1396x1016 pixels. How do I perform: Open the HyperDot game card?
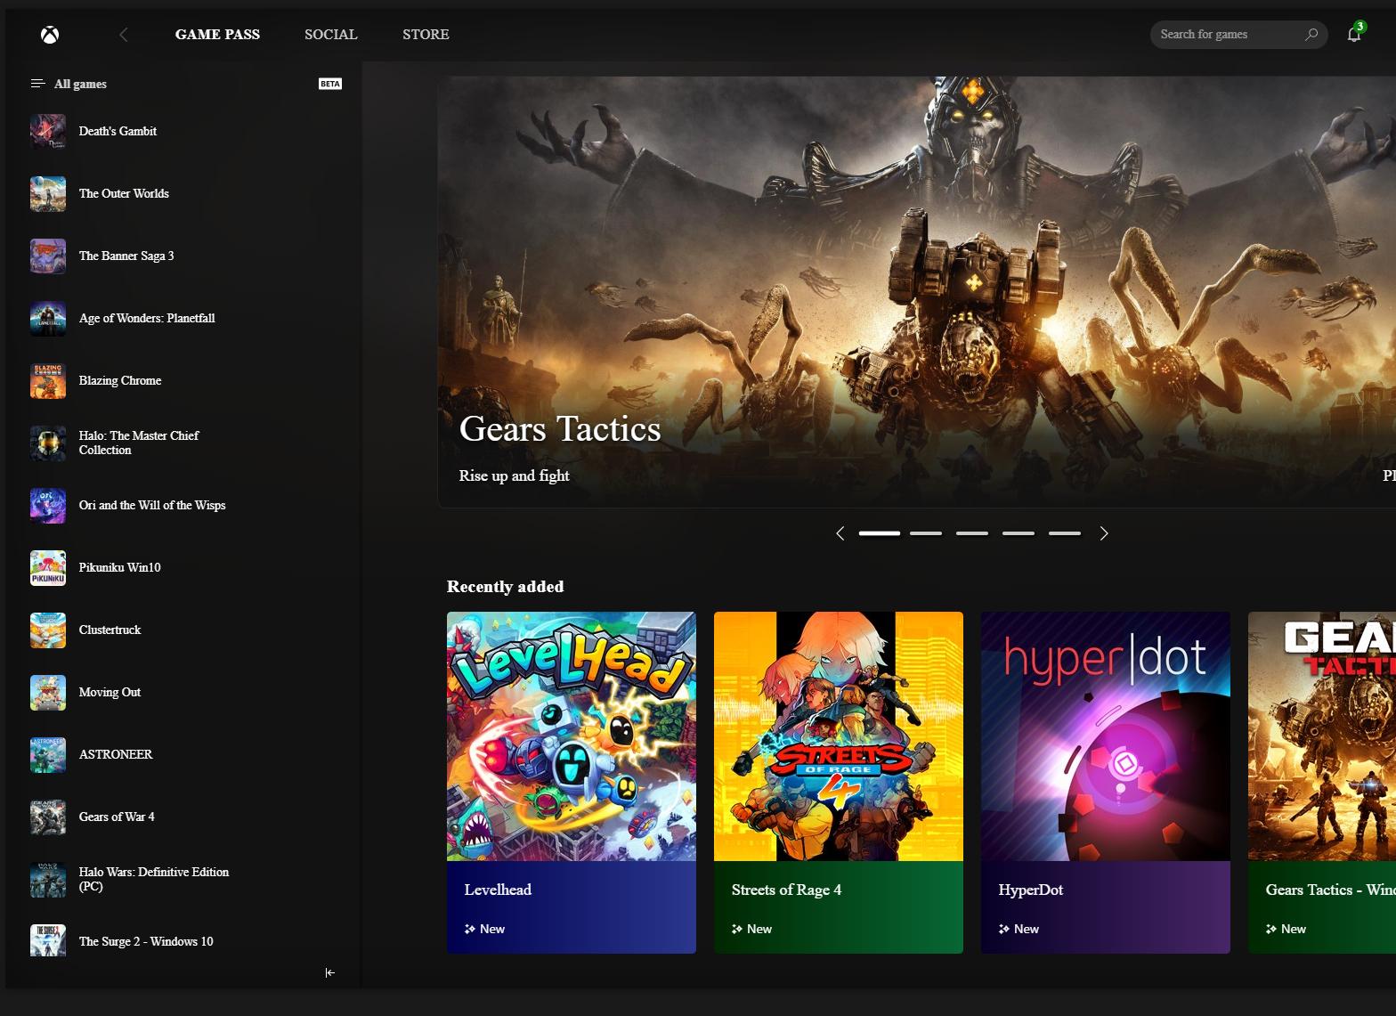(x=1106, y=783)
